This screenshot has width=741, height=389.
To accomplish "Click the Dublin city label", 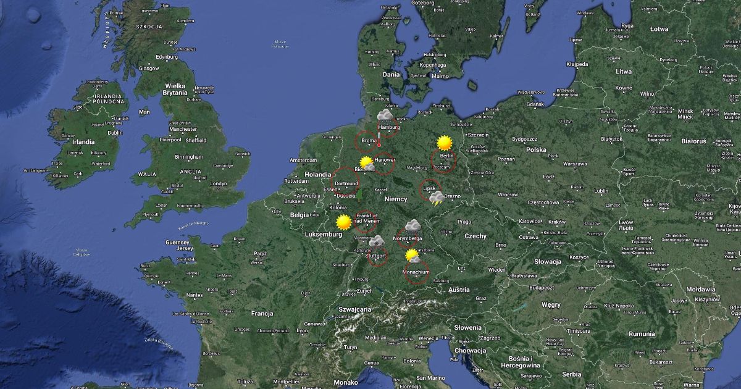I will (x=115, y=132).
